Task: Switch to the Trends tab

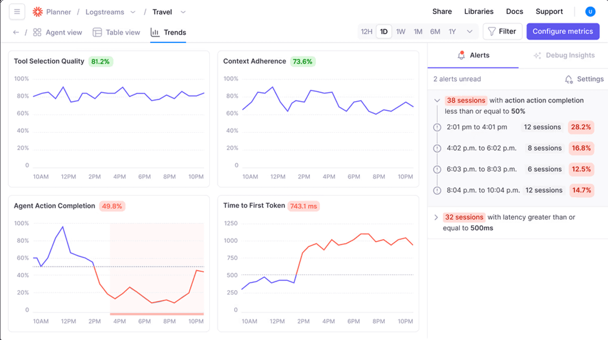Action: point(168,32)
